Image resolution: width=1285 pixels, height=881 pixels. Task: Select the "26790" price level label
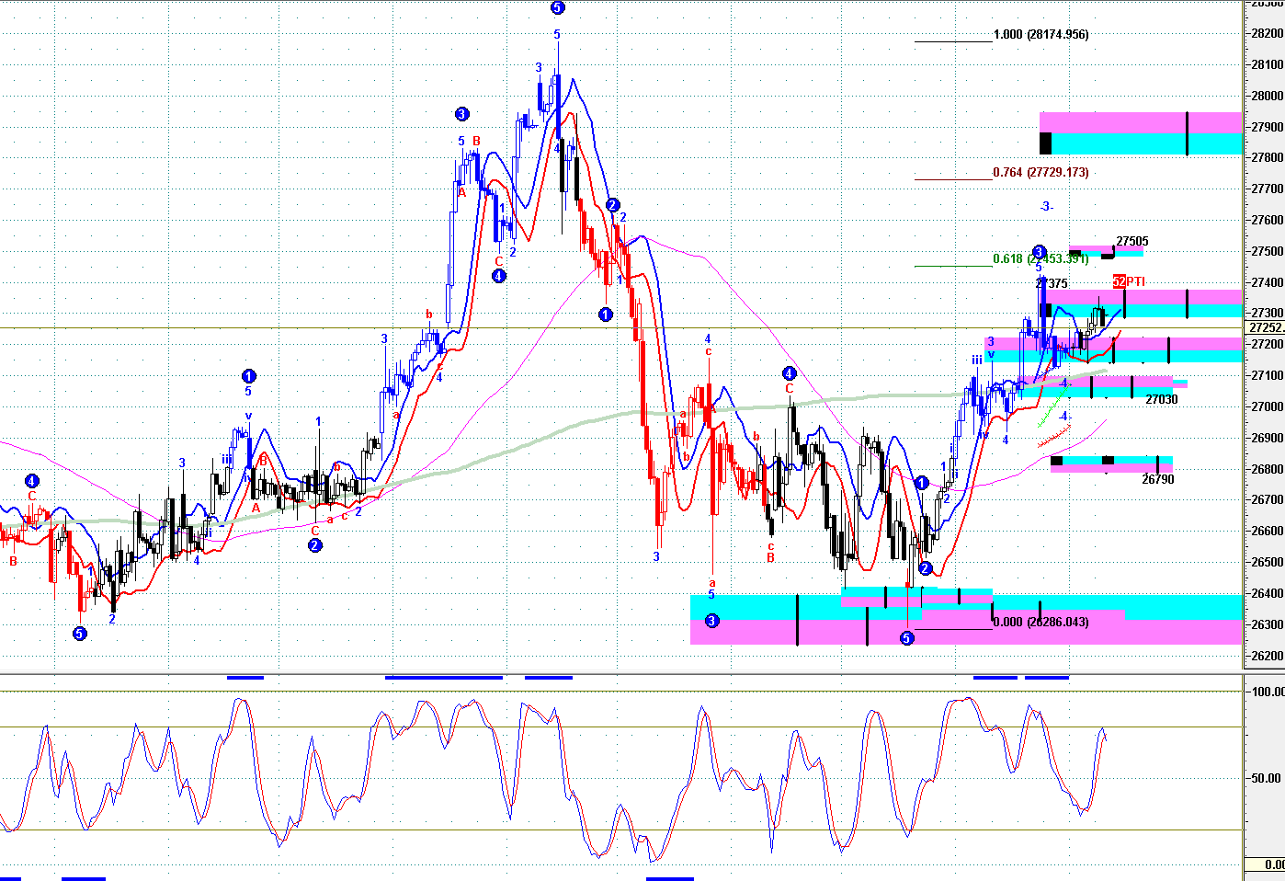[x=1158, y=479]
